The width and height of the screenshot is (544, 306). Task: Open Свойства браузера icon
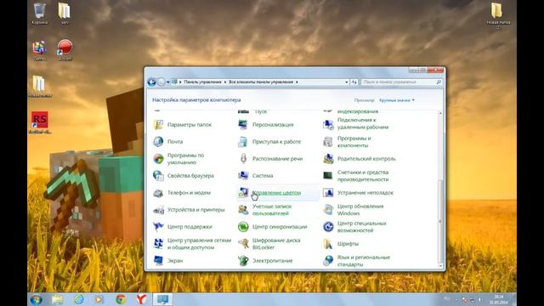coord(158,176)
